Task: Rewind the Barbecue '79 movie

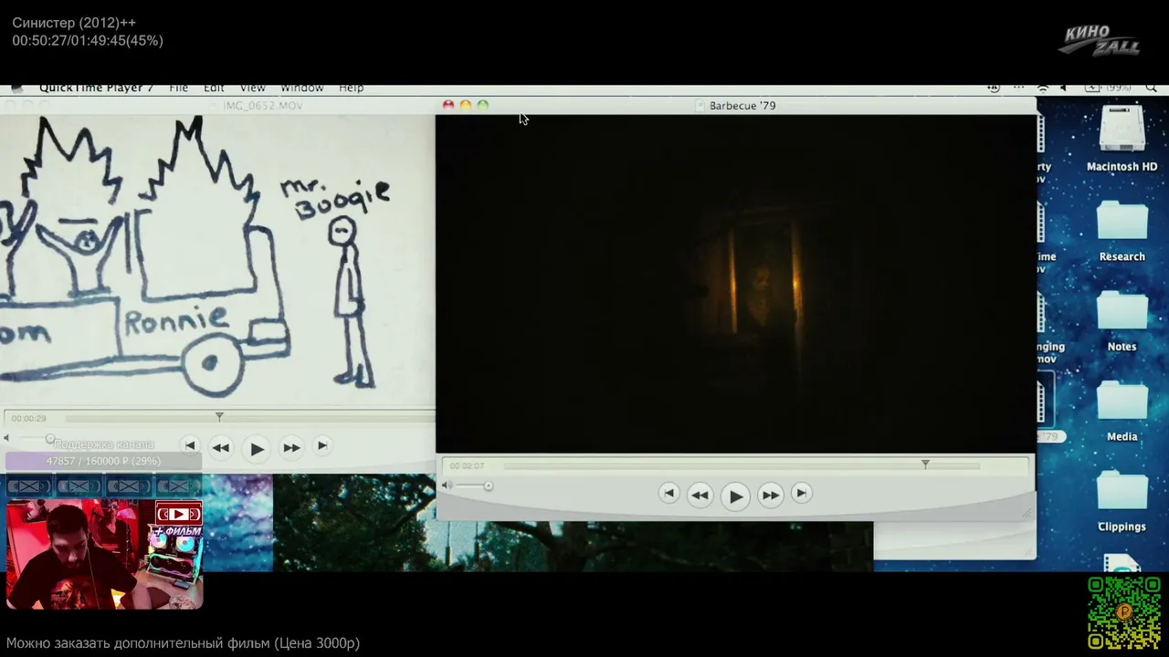Action: [x=700, y=495]
